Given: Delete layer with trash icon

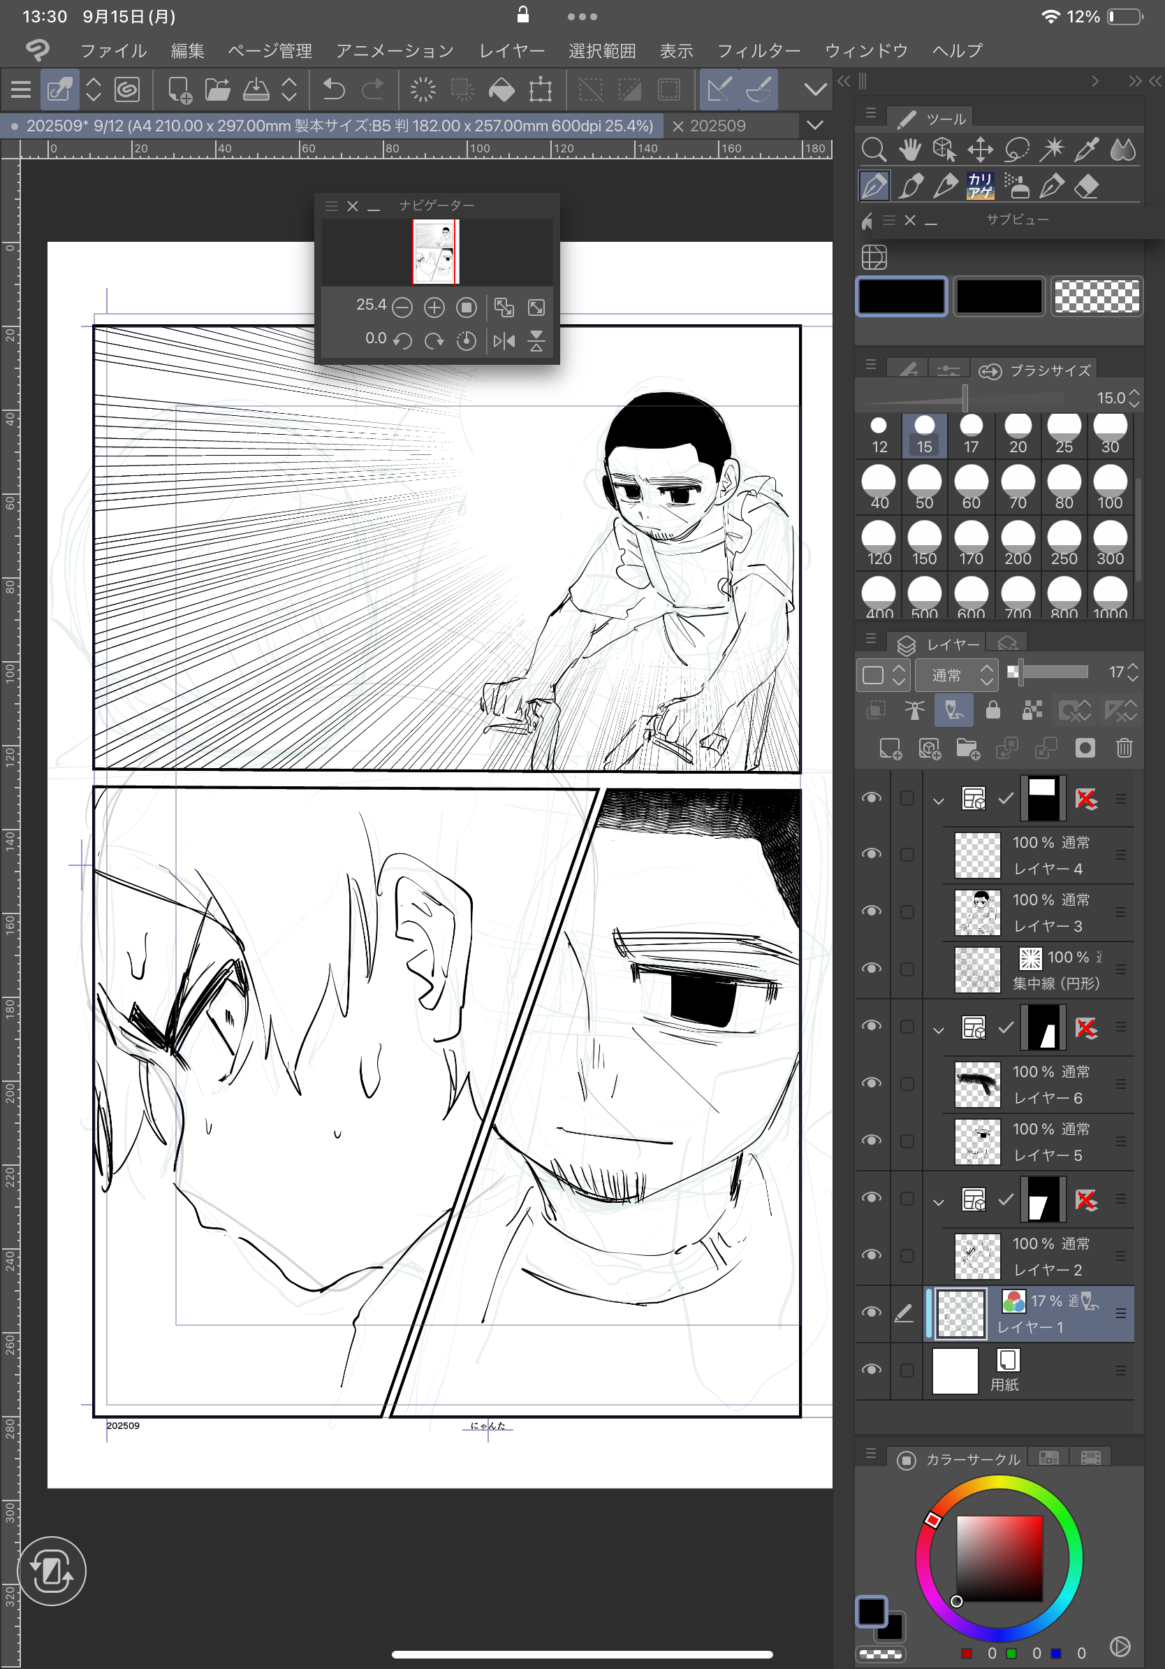Looking at the screenshot, I should [1124, 748].
